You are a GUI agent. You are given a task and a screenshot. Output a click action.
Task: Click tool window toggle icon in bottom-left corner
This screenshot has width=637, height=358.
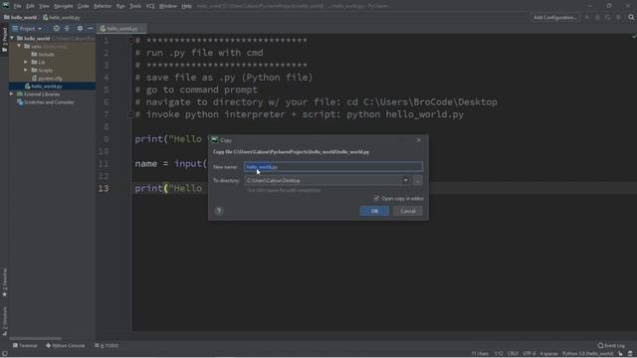tap(4, 354)
